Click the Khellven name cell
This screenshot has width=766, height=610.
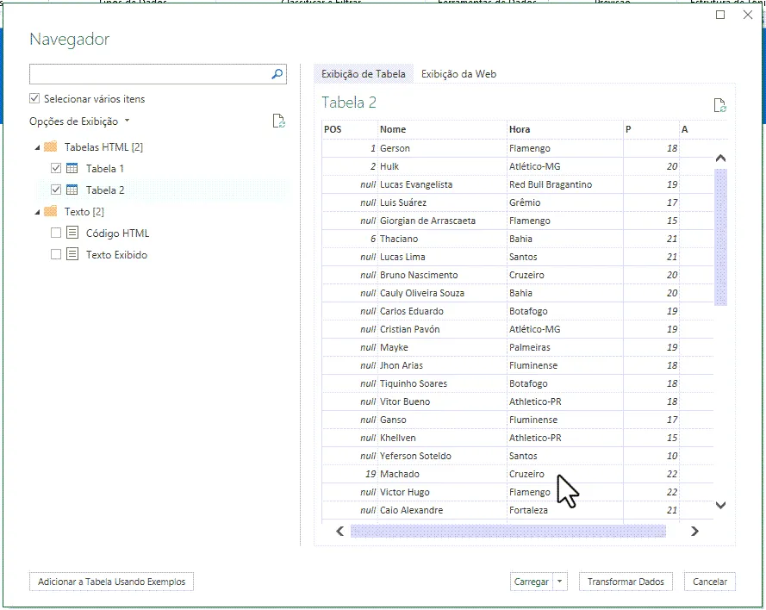443,437
